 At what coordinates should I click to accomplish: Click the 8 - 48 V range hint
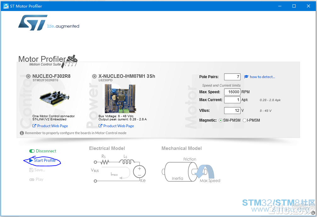point(266,111)
